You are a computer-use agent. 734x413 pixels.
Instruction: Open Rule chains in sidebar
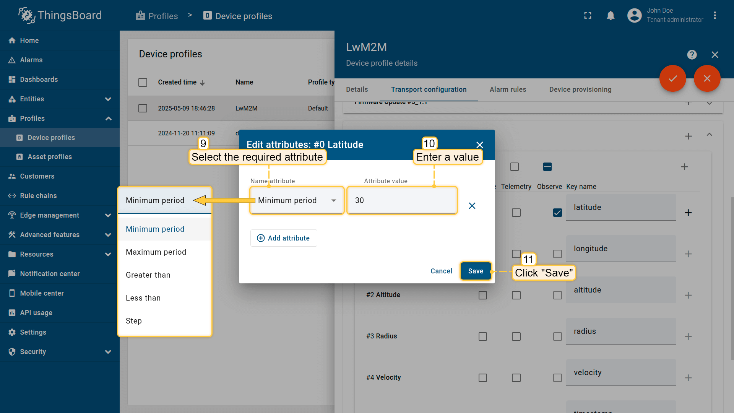tap(38, 196)
